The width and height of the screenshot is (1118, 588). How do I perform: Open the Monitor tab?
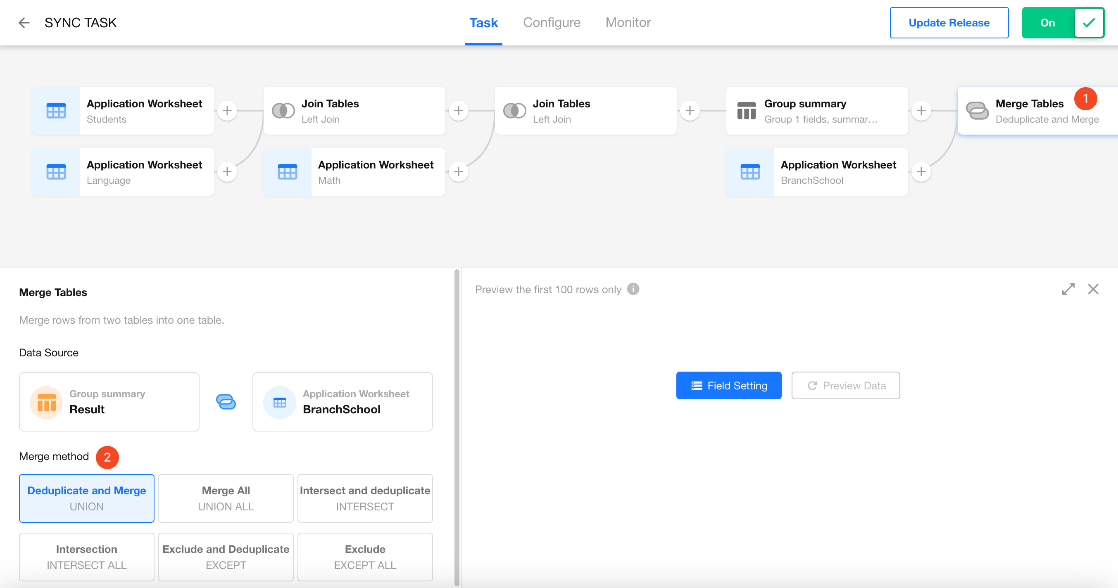pyautogui.click(x=628, y=23)
